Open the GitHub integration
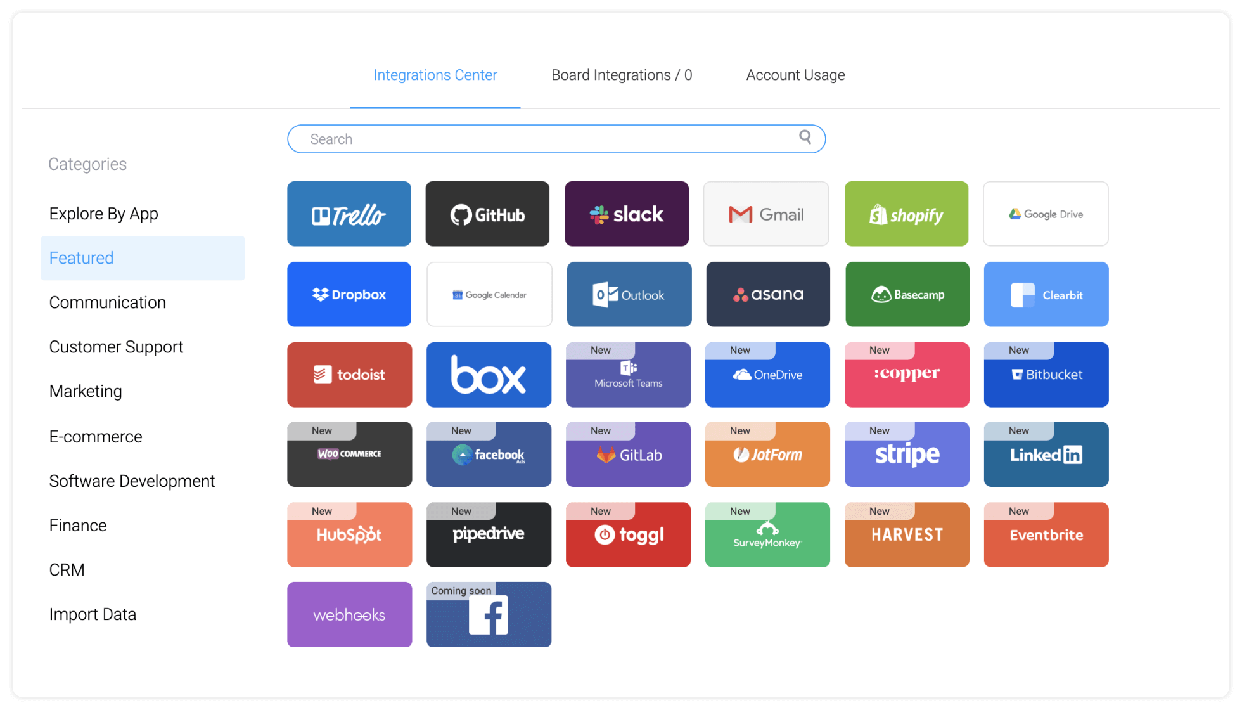This screenshot has width=1242, height=710. point(488,214)
